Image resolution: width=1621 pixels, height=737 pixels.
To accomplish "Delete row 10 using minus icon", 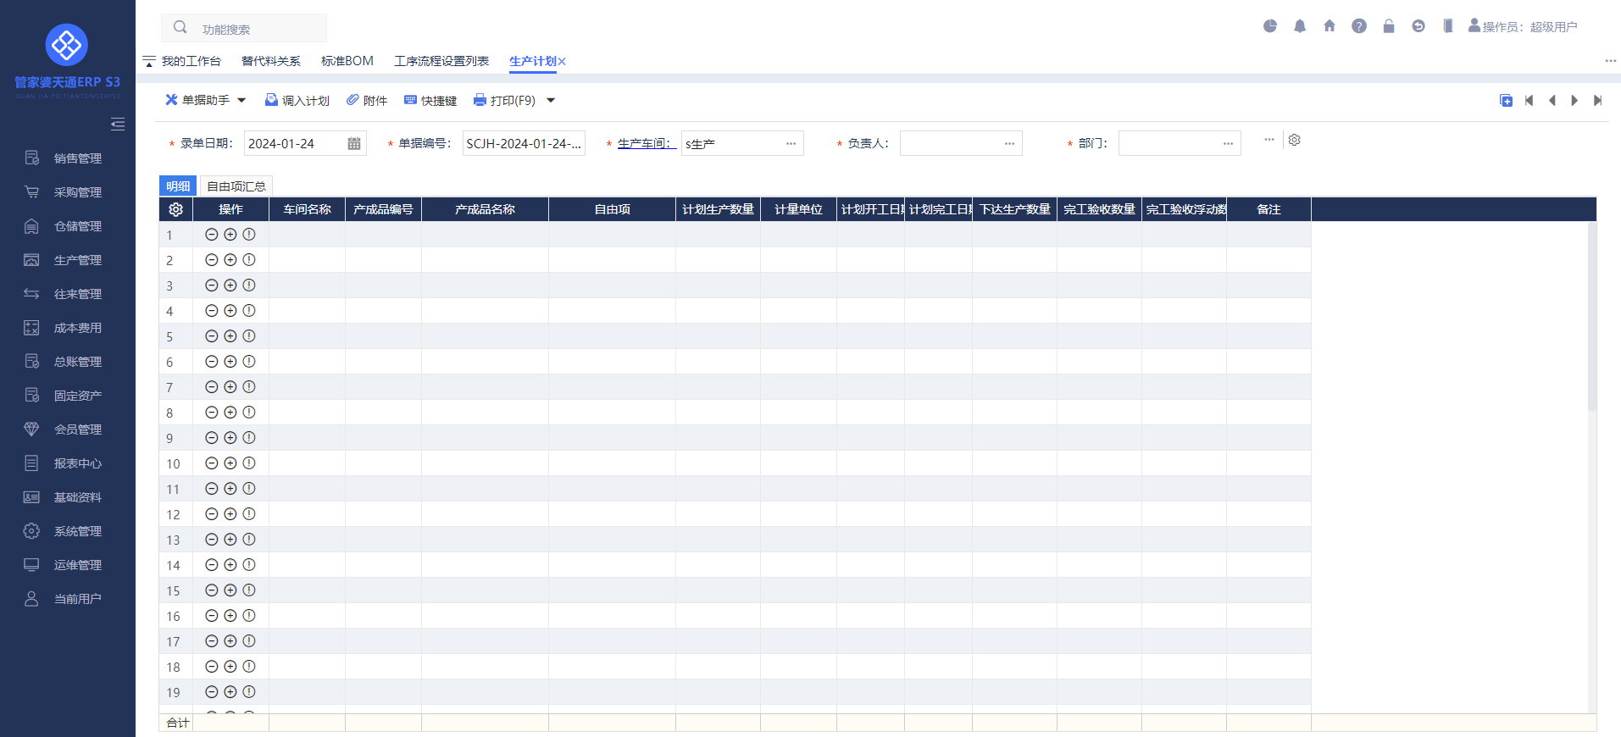I will (212, 463).
